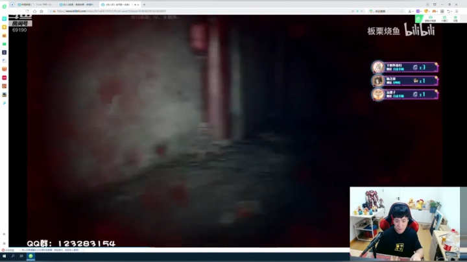Click the magnifier icon in search box
The width and height of the screenshot is (467, 262).
pyautogui.click(x=401, y=11)
